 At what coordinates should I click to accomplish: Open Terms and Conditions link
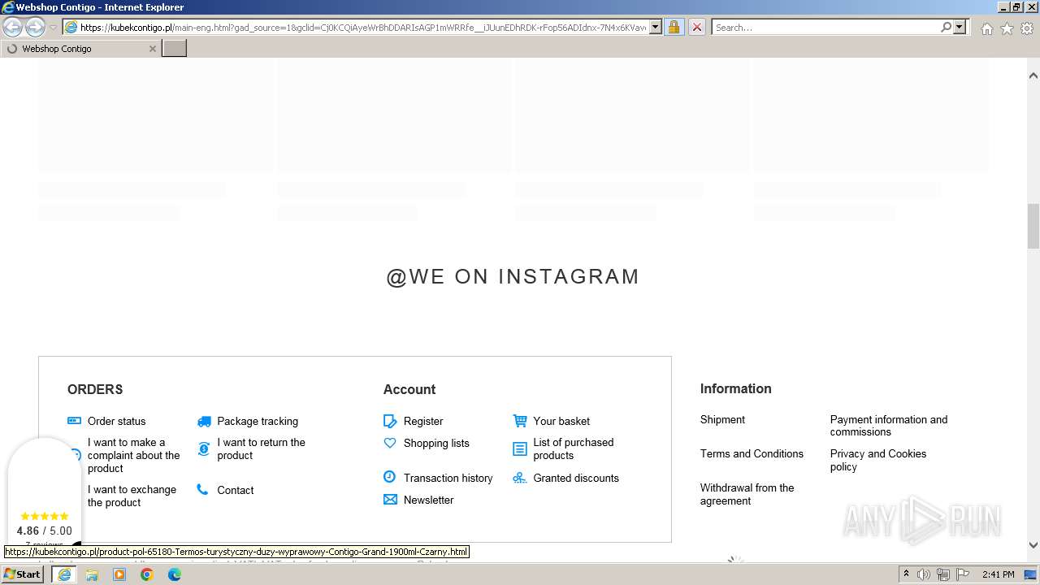pyautogui.click(x=752, y=453)
